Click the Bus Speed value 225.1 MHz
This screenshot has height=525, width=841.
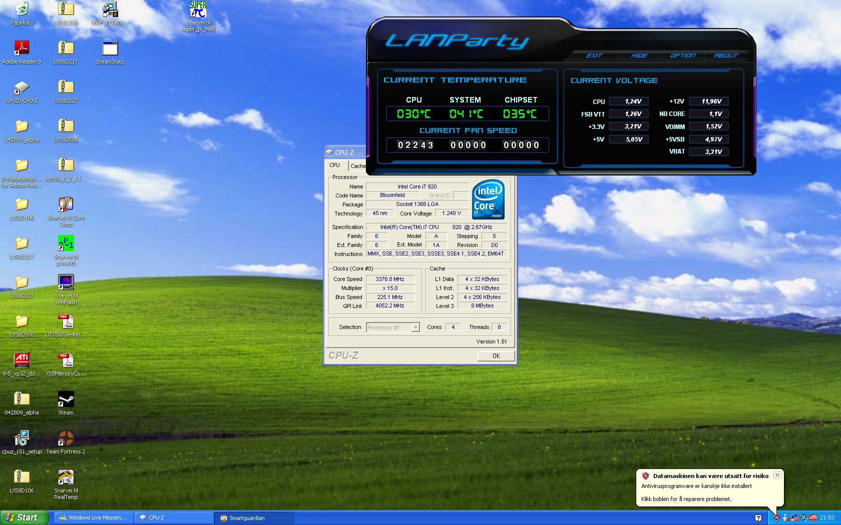(x=390, y=297)
